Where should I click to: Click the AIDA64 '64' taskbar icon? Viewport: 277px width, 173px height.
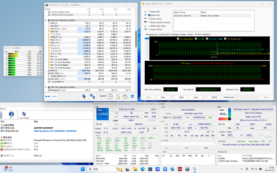180,169
